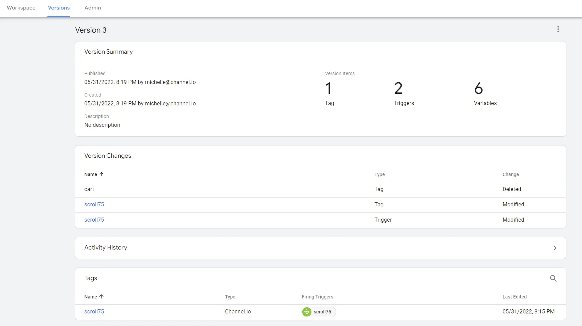Sort Tags by Last Edited column
582x326 pixels.
tap(514, 297)
